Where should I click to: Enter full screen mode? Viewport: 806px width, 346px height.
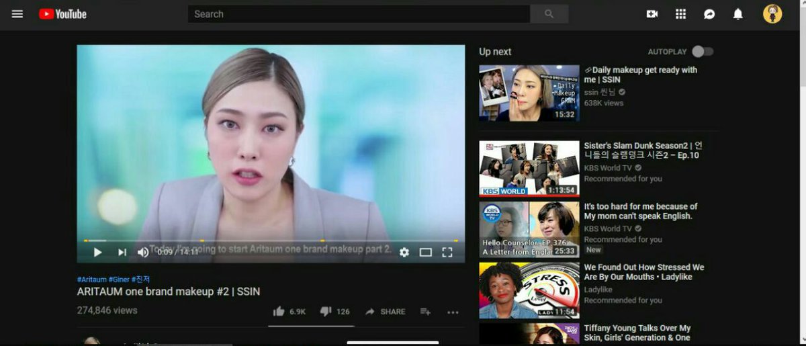(447, 252)
